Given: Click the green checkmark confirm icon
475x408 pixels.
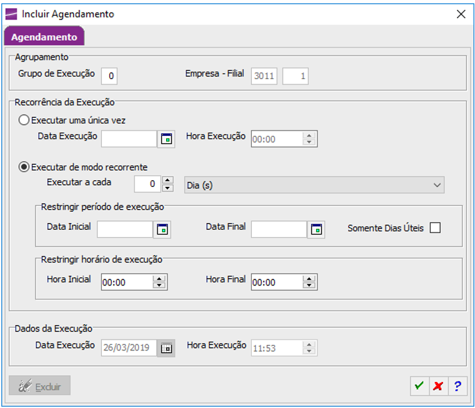Looking at the screenshot, I should [x=419, y=386].
